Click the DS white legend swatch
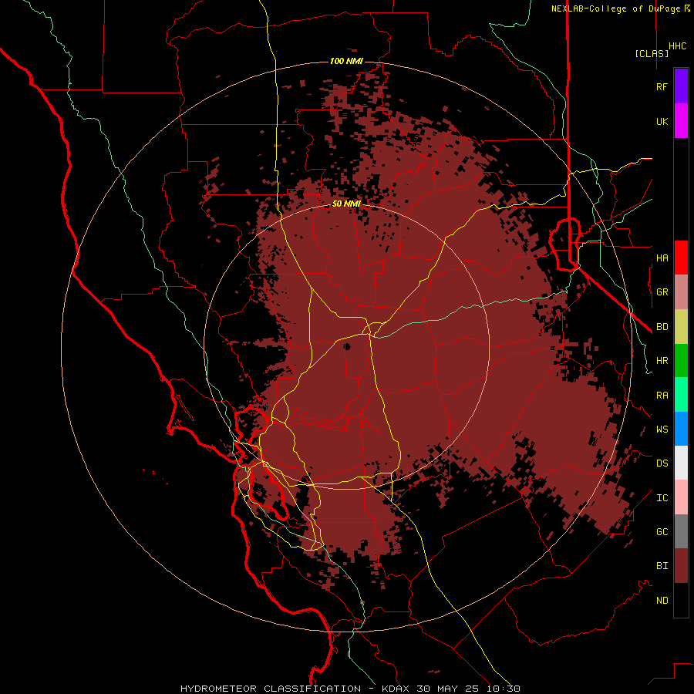 [681, 463]
